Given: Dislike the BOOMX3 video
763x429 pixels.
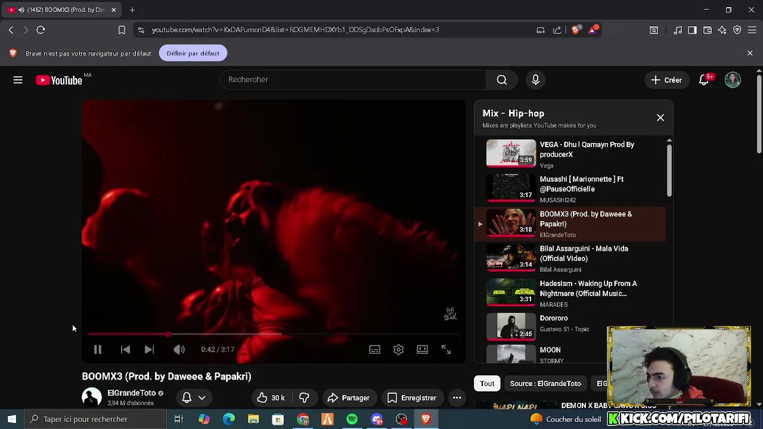Looking at the screenshot, I should click(x=304, y=397).
